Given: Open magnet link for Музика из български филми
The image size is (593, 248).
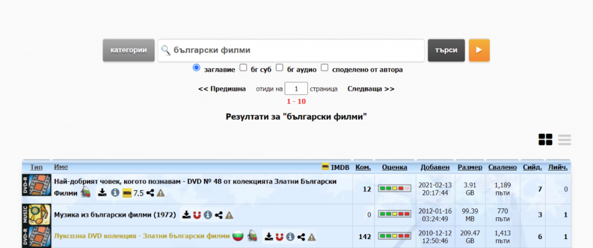Looking at the screenshot, I should coord(197,215).
